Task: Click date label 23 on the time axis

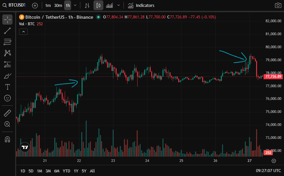Action: coord(113,161)
